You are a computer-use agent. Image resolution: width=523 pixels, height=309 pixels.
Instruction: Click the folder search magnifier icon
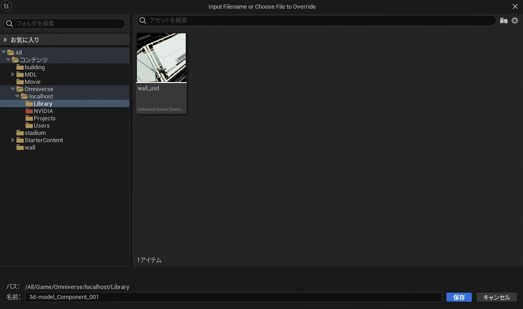10,24
